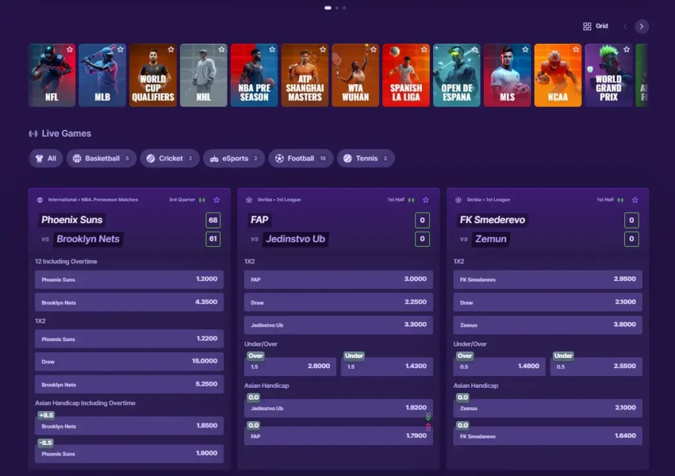This screenshot has width=675, height=476.
Task: Star the NCAA league card
Action: click(x=576, y=49)
